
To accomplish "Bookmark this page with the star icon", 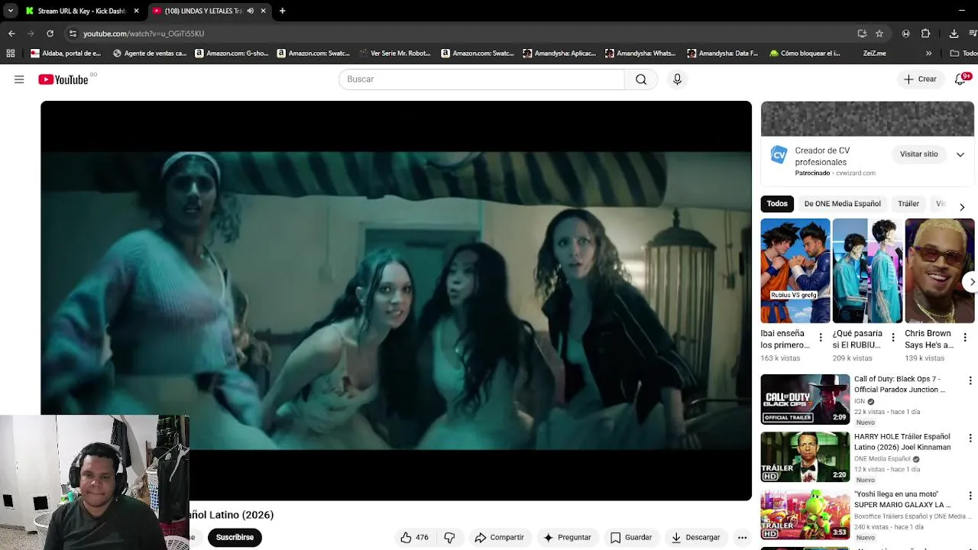I will click(879, 34).
